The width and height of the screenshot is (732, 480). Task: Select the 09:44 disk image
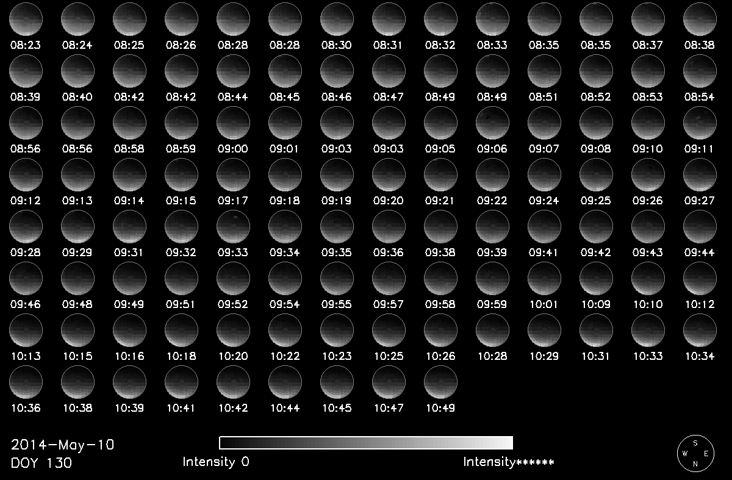click(700, 226)
